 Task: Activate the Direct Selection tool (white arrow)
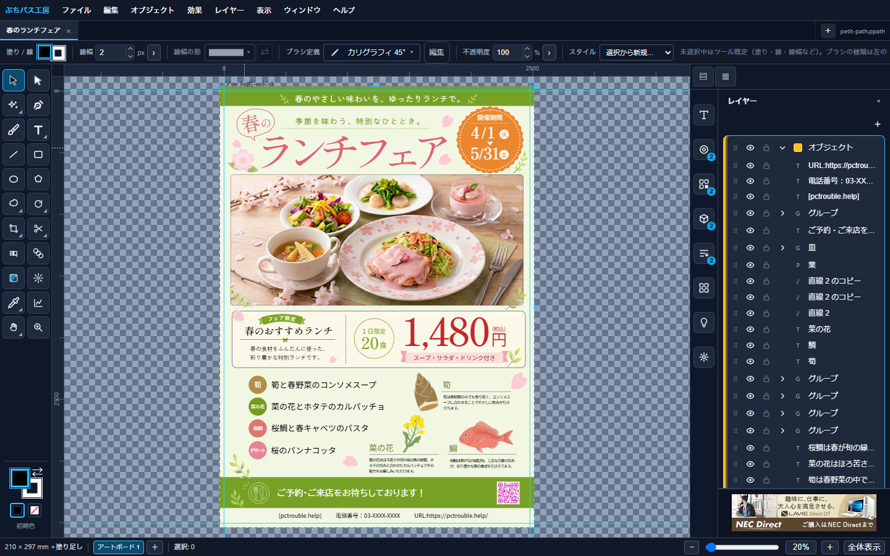pos(38,80)
